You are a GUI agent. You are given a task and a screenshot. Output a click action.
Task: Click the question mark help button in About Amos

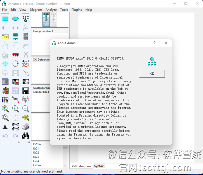tap(155, 43)
